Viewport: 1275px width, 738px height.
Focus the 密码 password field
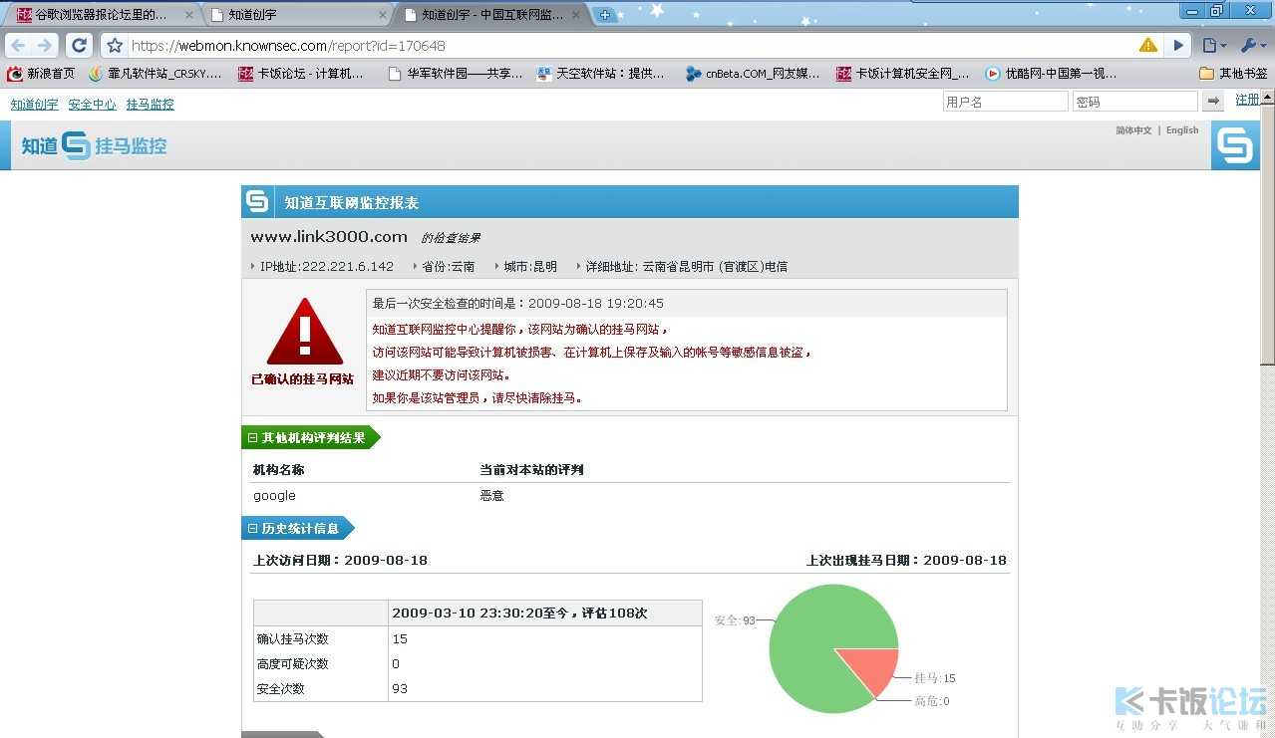point(1134,102)
